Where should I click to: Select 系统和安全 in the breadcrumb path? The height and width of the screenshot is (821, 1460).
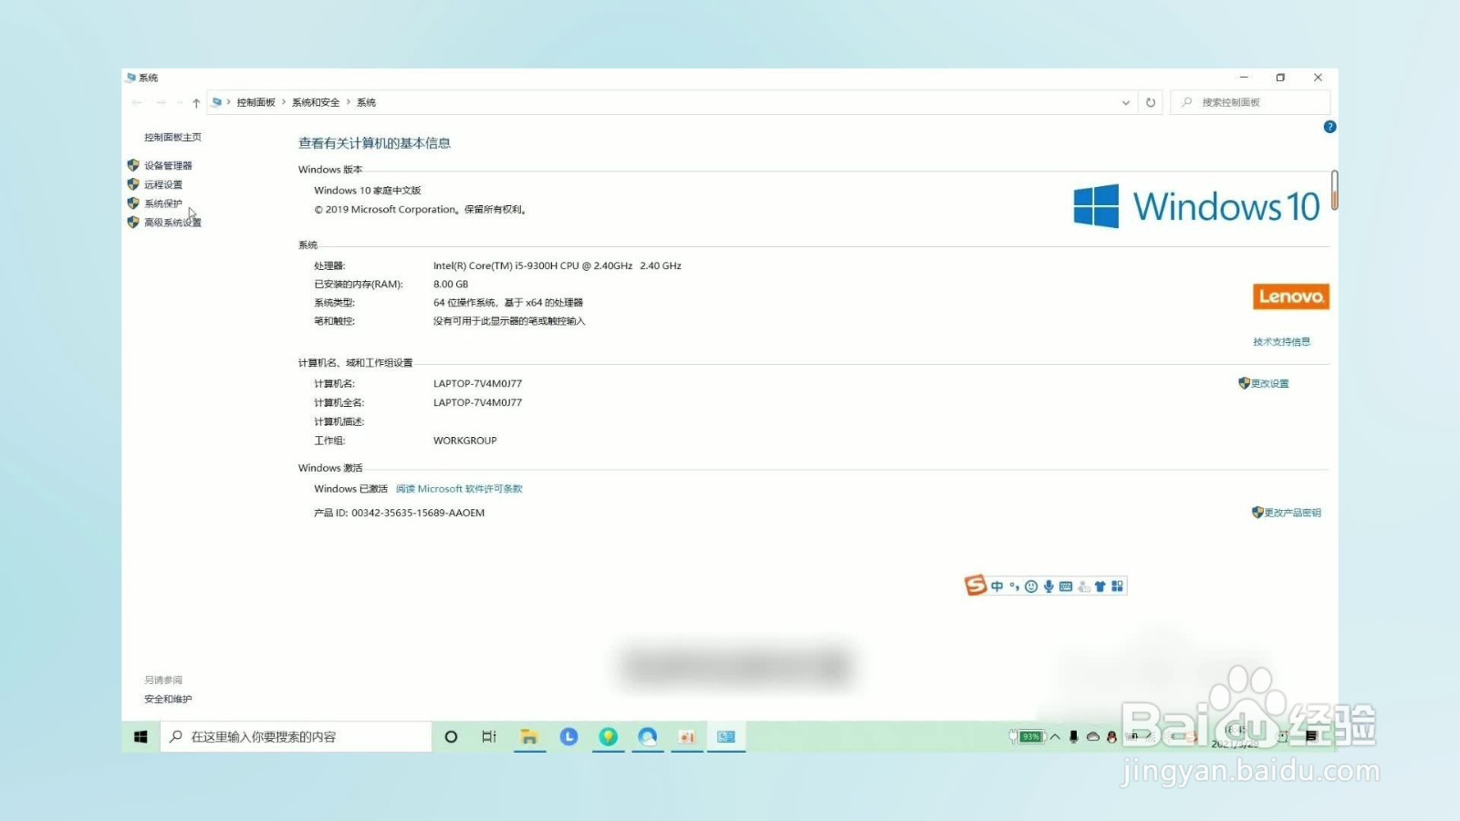click(316, 102)
